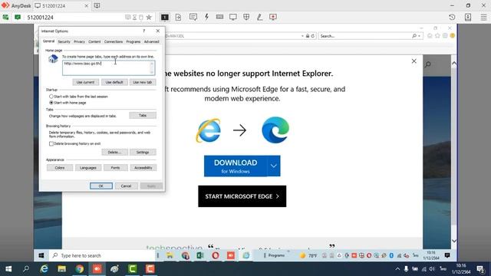Toggle Delete browsing history on exit

51,143
